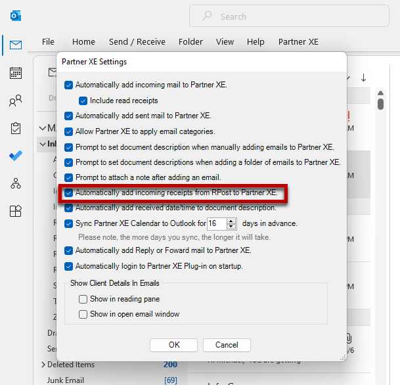Enable Show in open email window
Image resolution: width=400 pixels, height=385 pixels.
coord(83,314)
